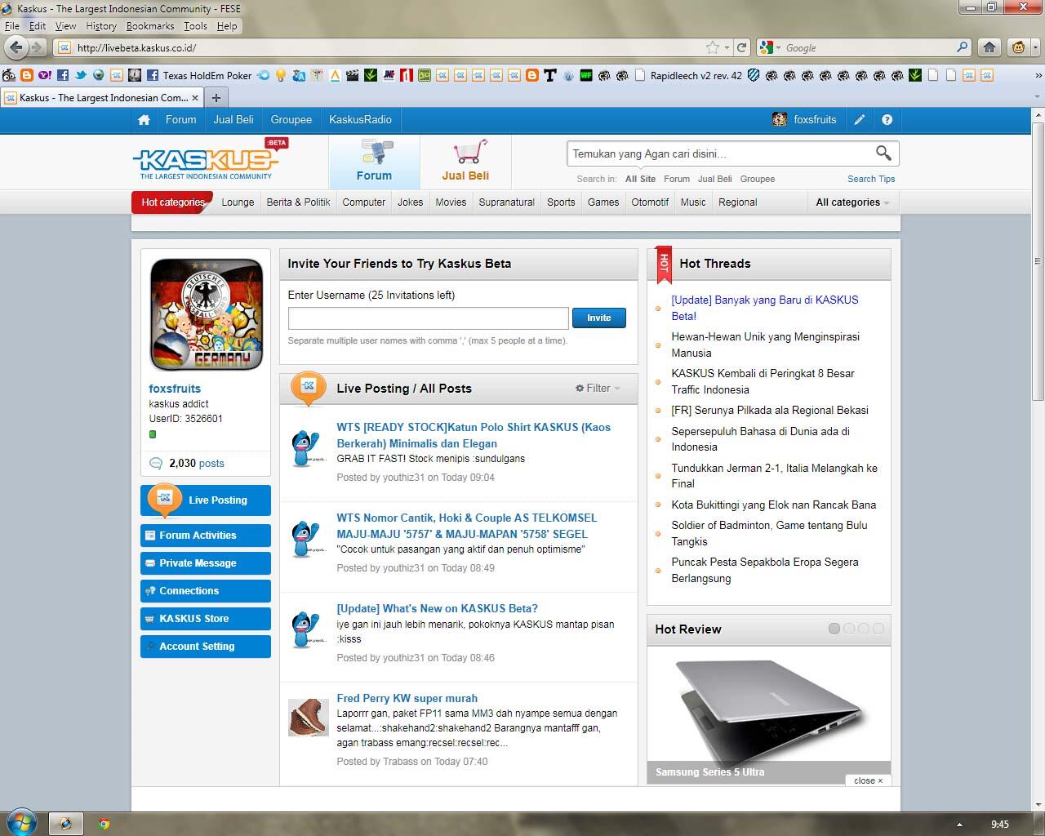Close the Hot Review panel

(868, 780)
